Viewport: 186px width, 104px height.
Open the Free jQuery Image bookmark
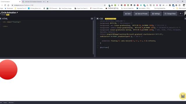click(x=66, y=8)
